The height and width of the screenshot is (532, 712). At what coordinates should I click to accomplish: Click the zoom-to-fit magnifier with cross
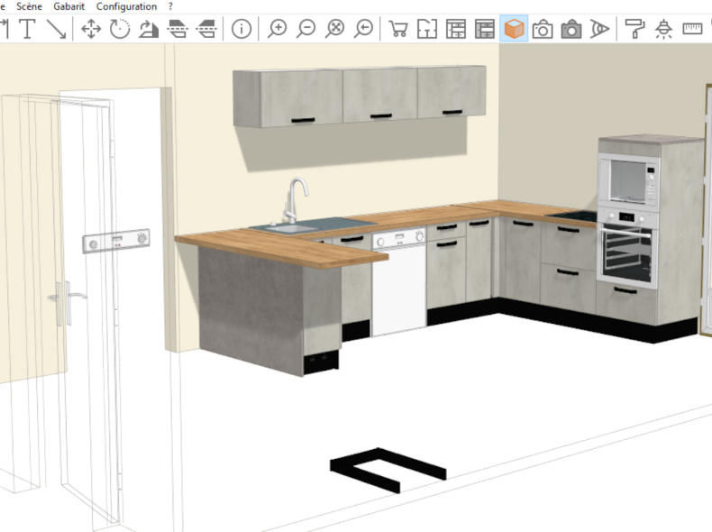[x=335, y=29]
